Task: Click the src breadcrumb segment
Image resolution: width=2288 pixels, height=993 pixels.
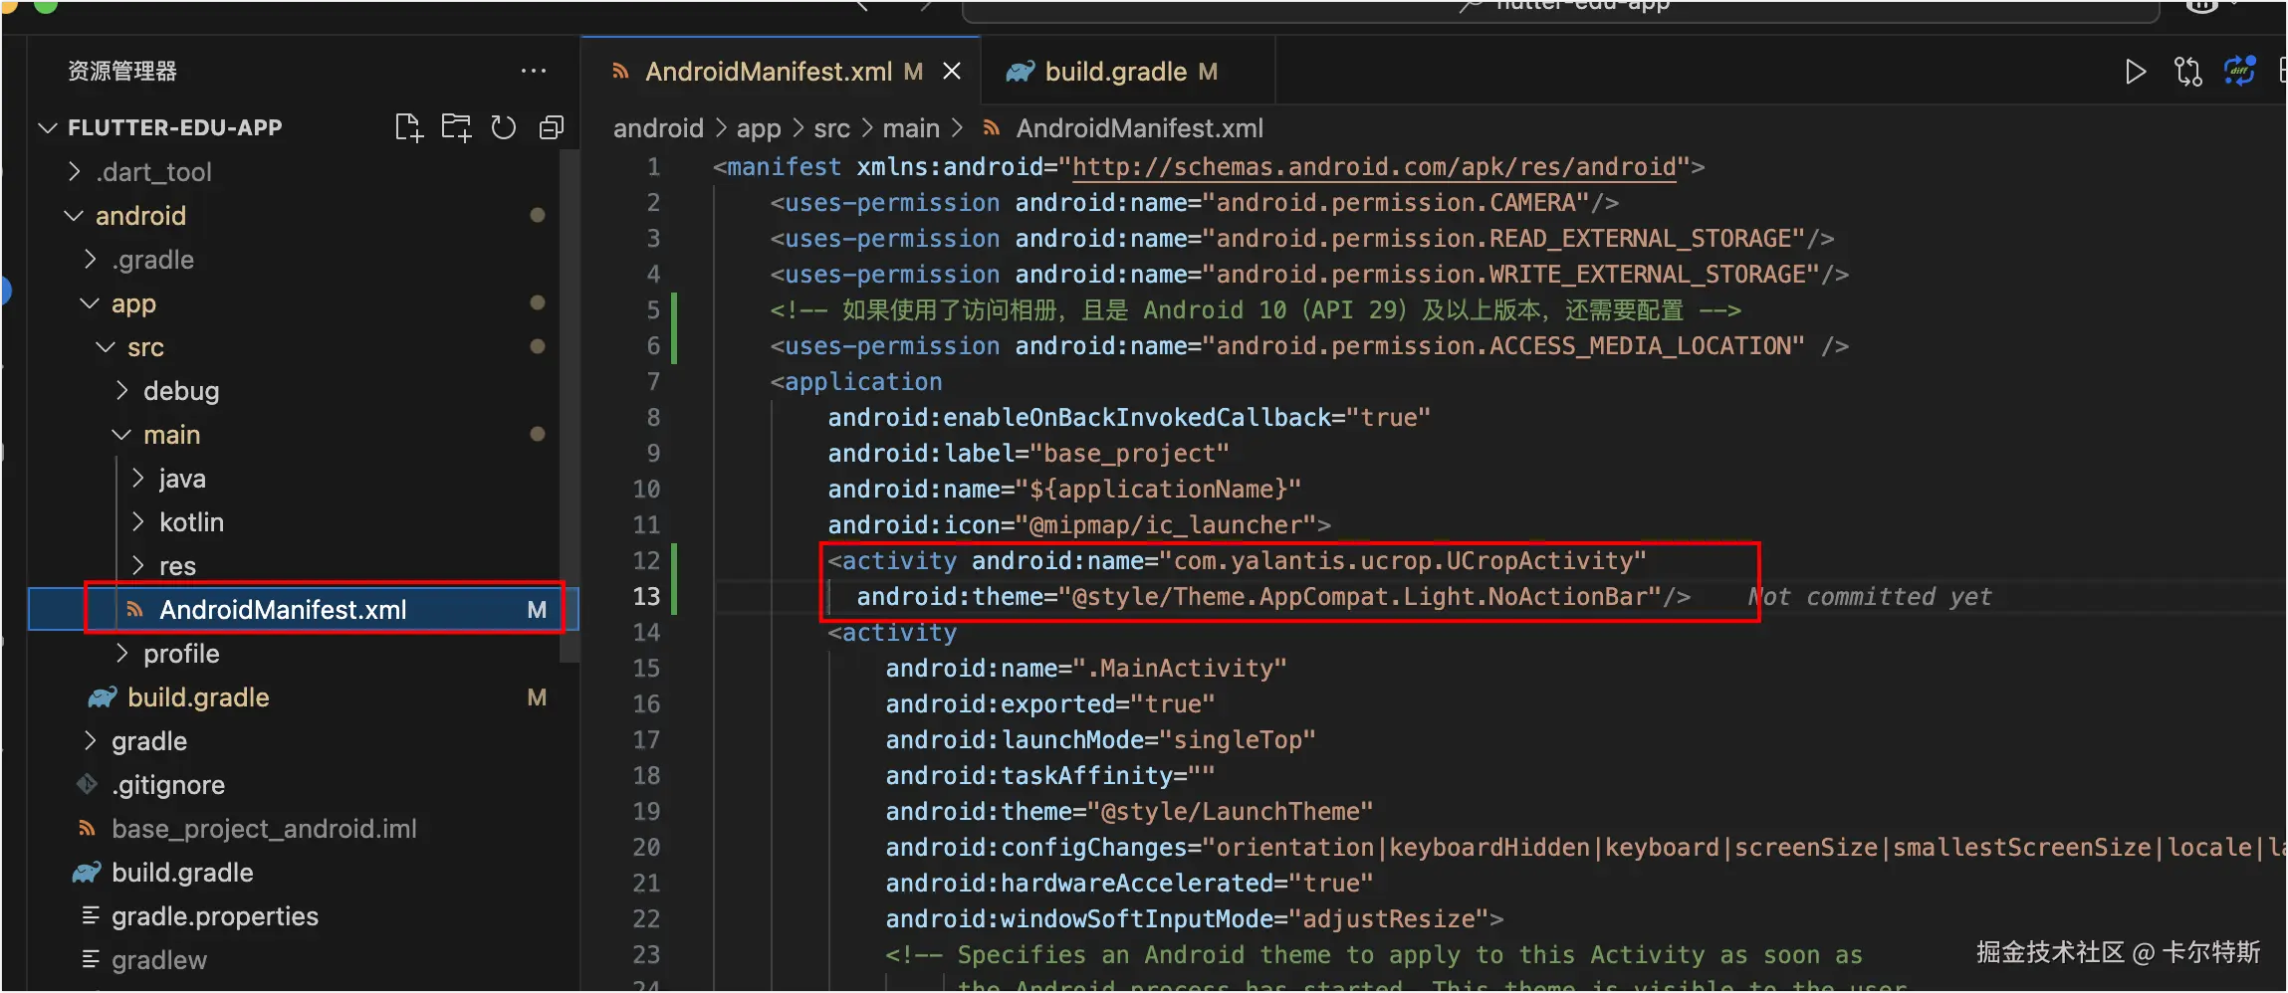Action: pyautogui.click(x=831, y=128)
